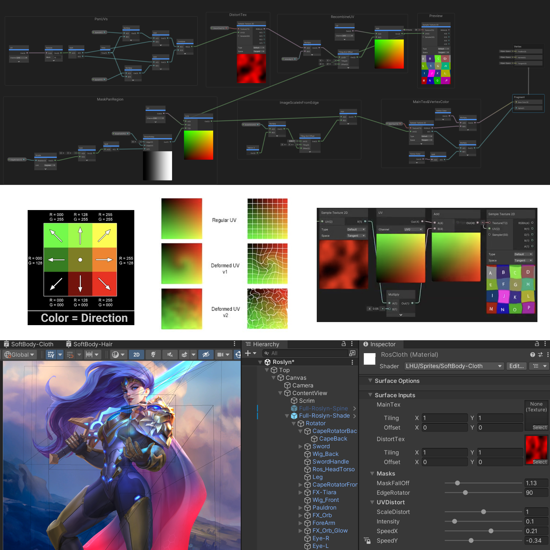
Task: Lock the Inspector with the padlock icon
Action: [x=537, y=344]
